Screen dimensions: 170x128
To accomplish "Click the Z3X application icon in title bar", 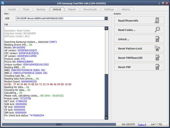I will pos(2,3).
